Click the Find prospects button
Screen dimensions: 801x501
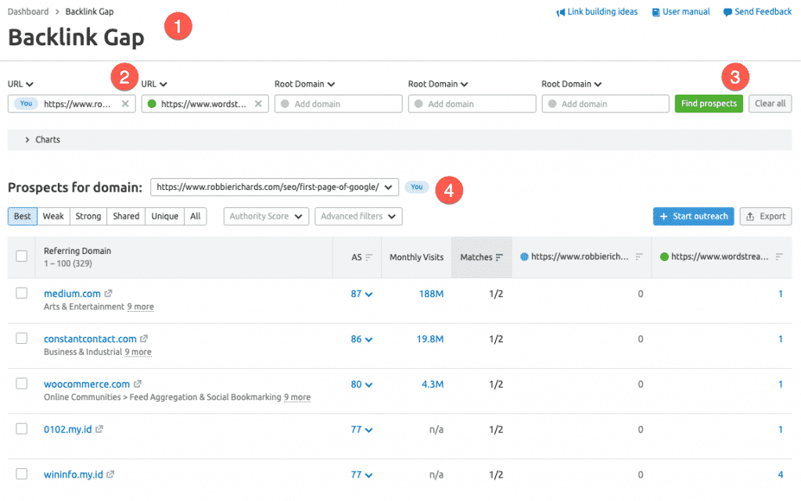point(709,103)
